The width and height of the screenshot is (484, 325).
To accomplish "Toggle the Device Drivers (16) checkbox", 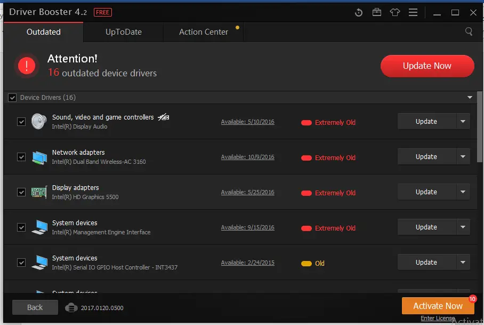I will click(x=12, y=98).
